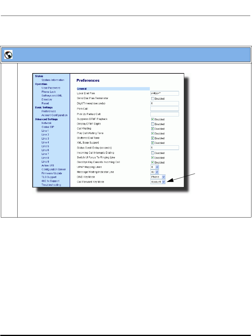Viewport: 252px width, 336px height.
Task: Enable Display DTMF Digits checkbox
Action: (153, 124)
